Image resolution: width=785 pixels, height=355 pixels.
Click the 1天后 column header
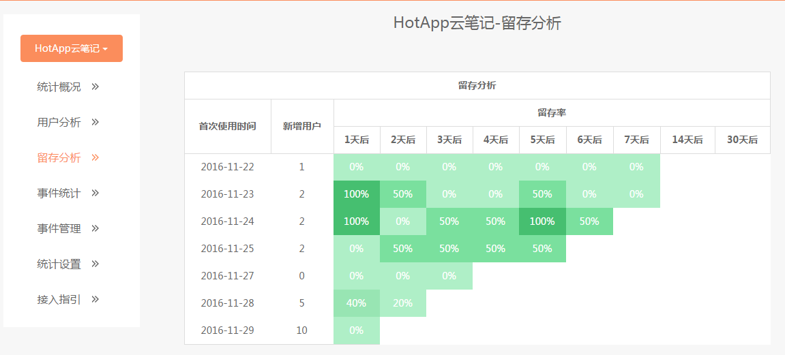point(357,140)
